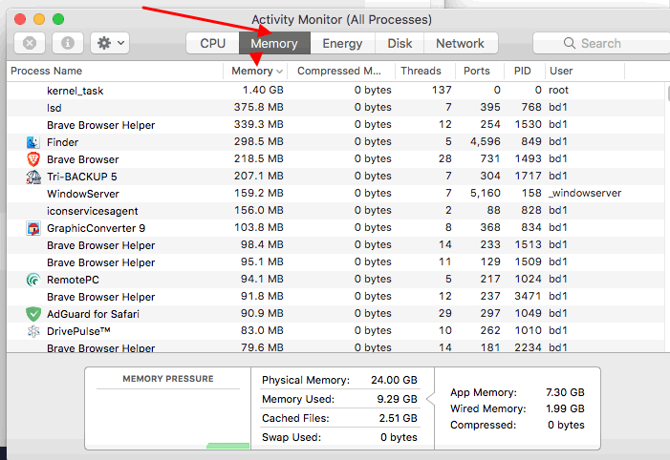Viewport: 670px width, 460px height.
Task: Click the GraphicConverter 9 app icon
Action: (33, 228)
